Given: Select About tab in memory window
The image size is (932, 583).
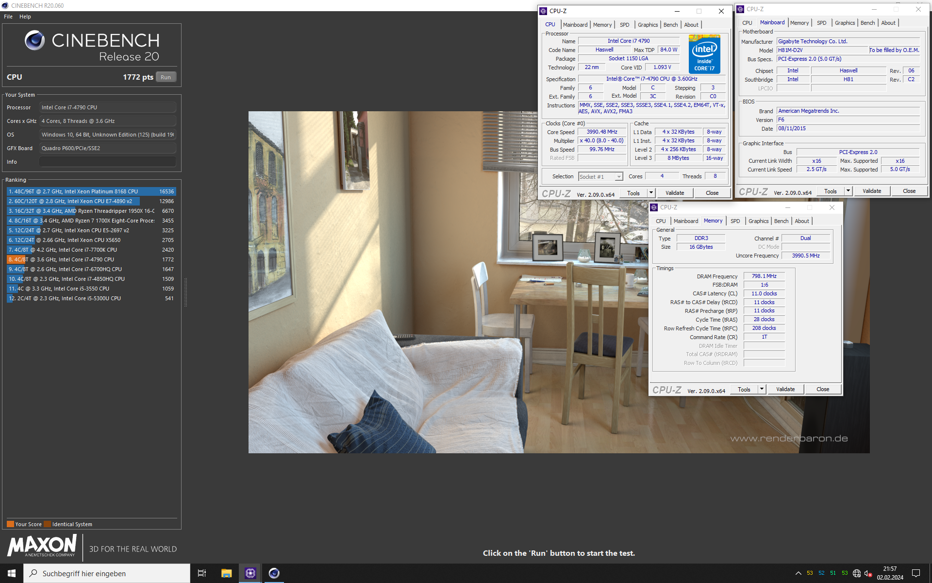Looking at the screenshot, I should tap(802, 221).
